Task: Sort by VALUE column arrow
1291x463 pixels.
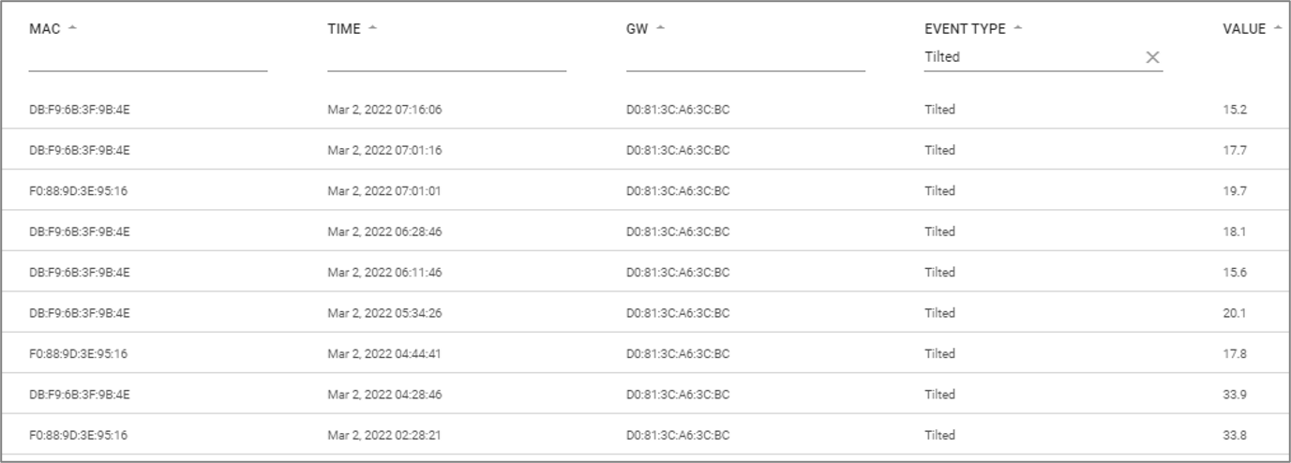Action: click(x=1278, y=28)
